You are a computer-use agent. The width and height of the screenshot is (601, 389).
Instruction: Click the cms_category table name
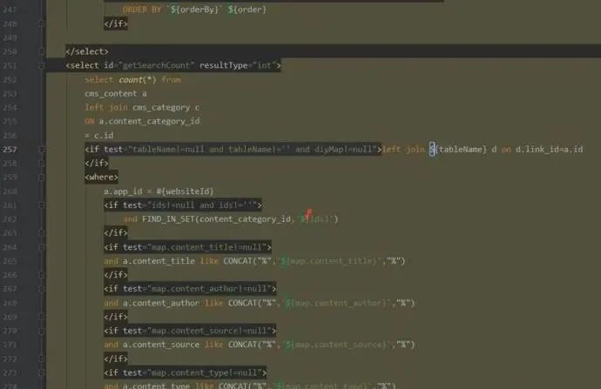coord(161,108)
